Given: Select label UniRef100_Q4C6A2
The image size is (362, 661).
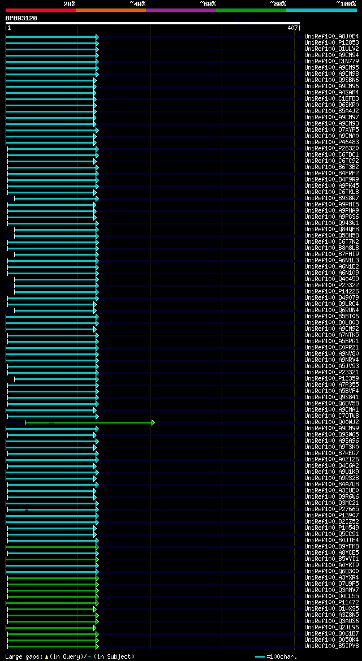Looking at the screenshot, I should (331, 465).
